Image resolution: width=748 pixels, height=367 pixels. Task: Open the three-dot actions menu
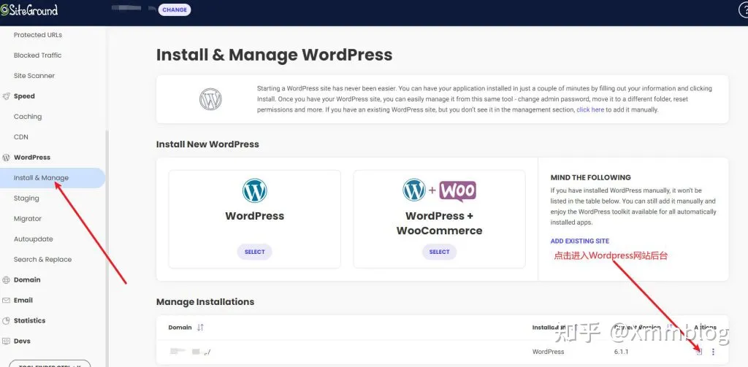point(713,352)
